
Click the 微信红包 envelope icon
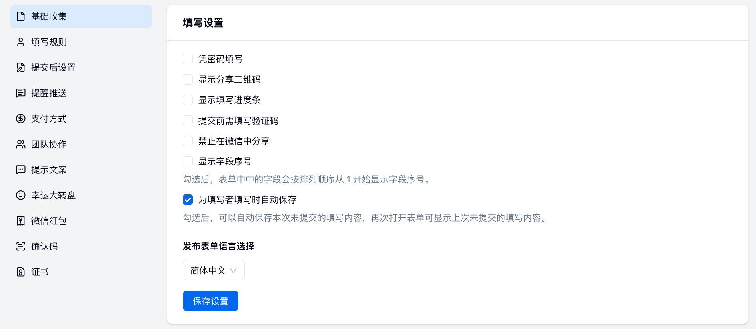[x=21, y=221]
